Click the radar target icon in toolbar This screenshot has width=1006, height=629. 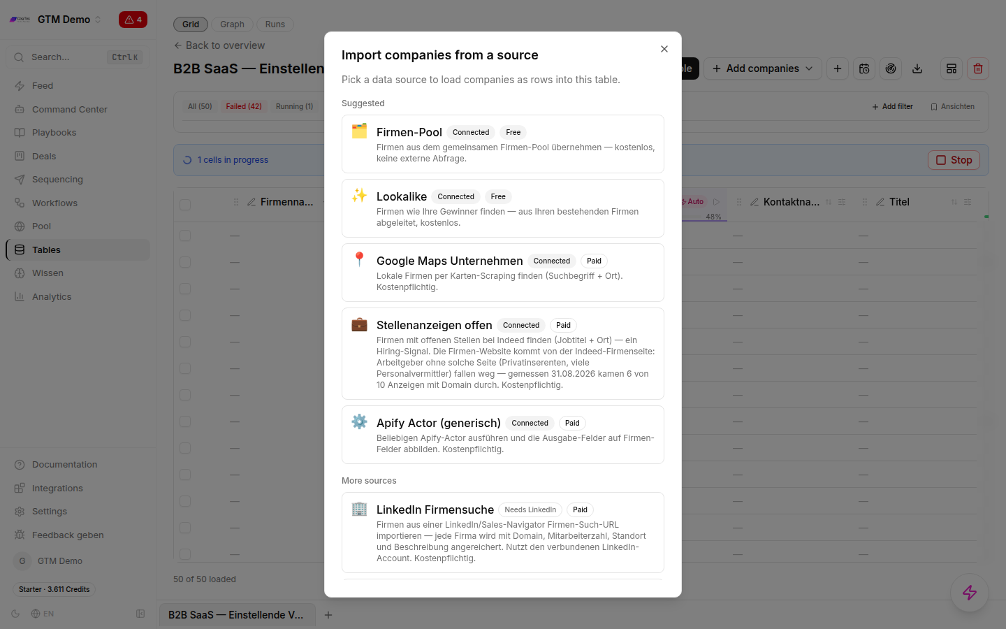[891, 68]
